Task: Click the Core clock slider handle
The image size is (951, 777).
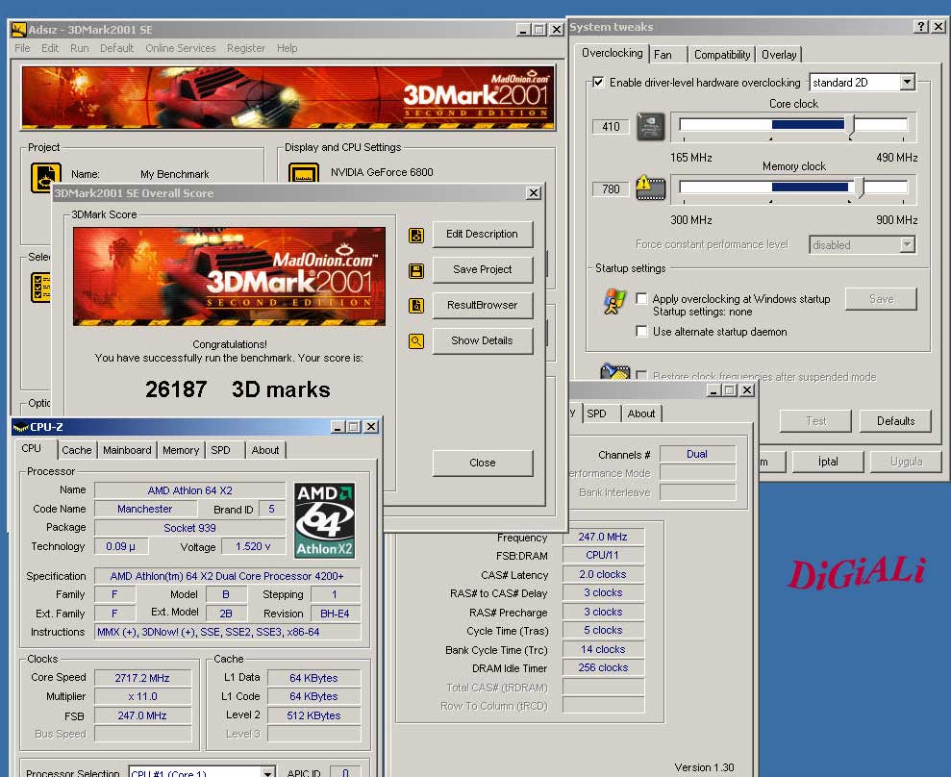Action: (850, 125)
